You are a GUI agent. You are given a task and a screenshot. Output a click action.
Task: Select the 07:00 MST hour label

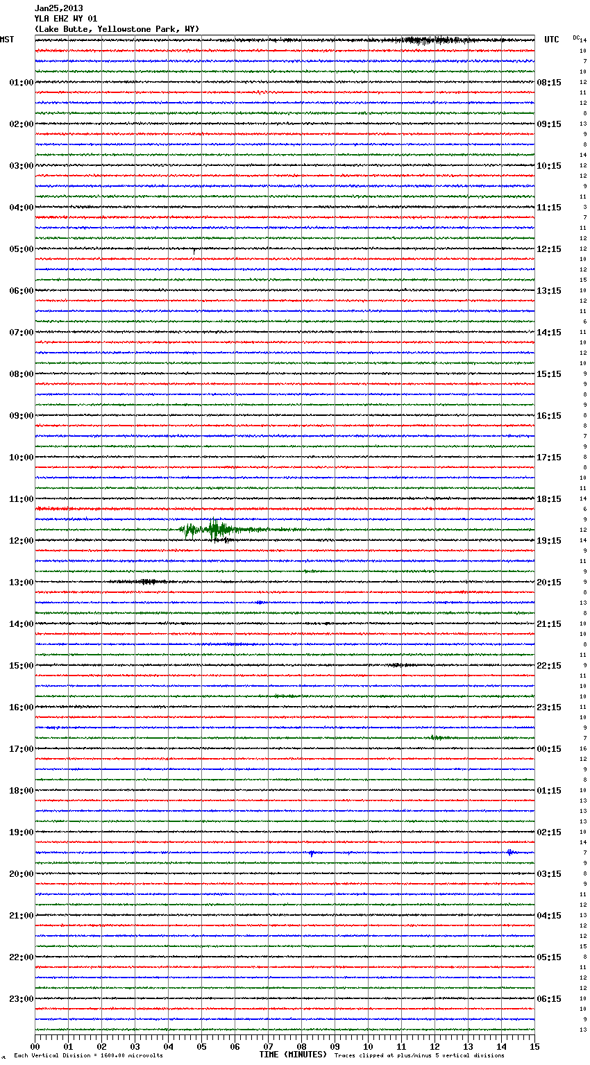[x=22, y=333]
